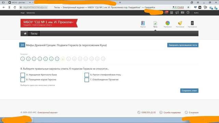Open a new browser tab with plus
The image size is (219, 123).
pyautogui.click(x=120, y=2)
